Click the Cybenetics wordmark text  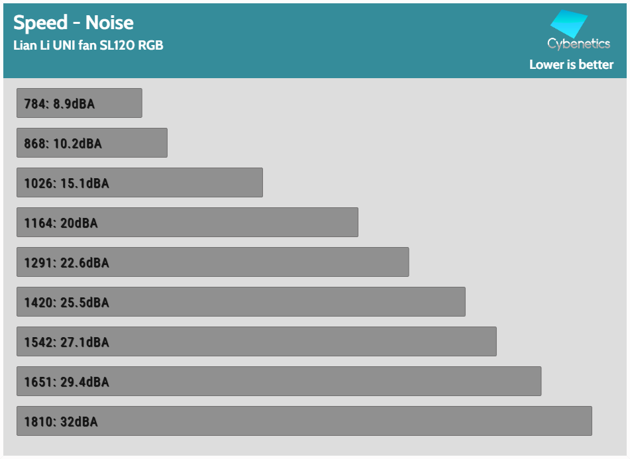click(x=578, y=44)
